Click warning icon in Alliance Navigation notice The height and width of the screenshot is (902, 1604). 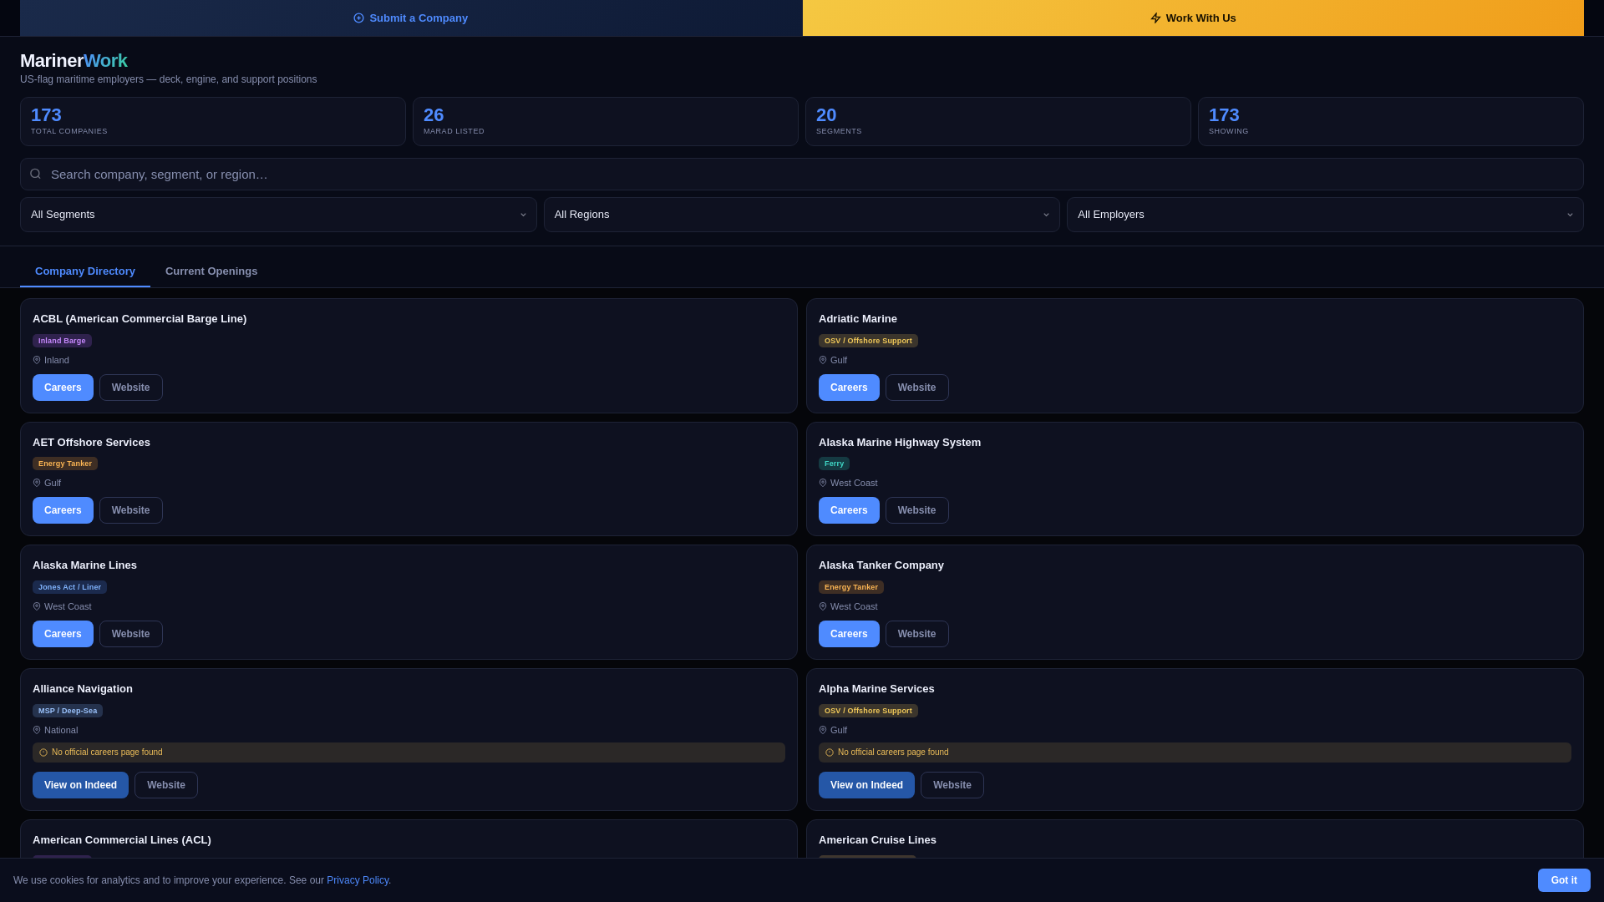tap(43, 753)
